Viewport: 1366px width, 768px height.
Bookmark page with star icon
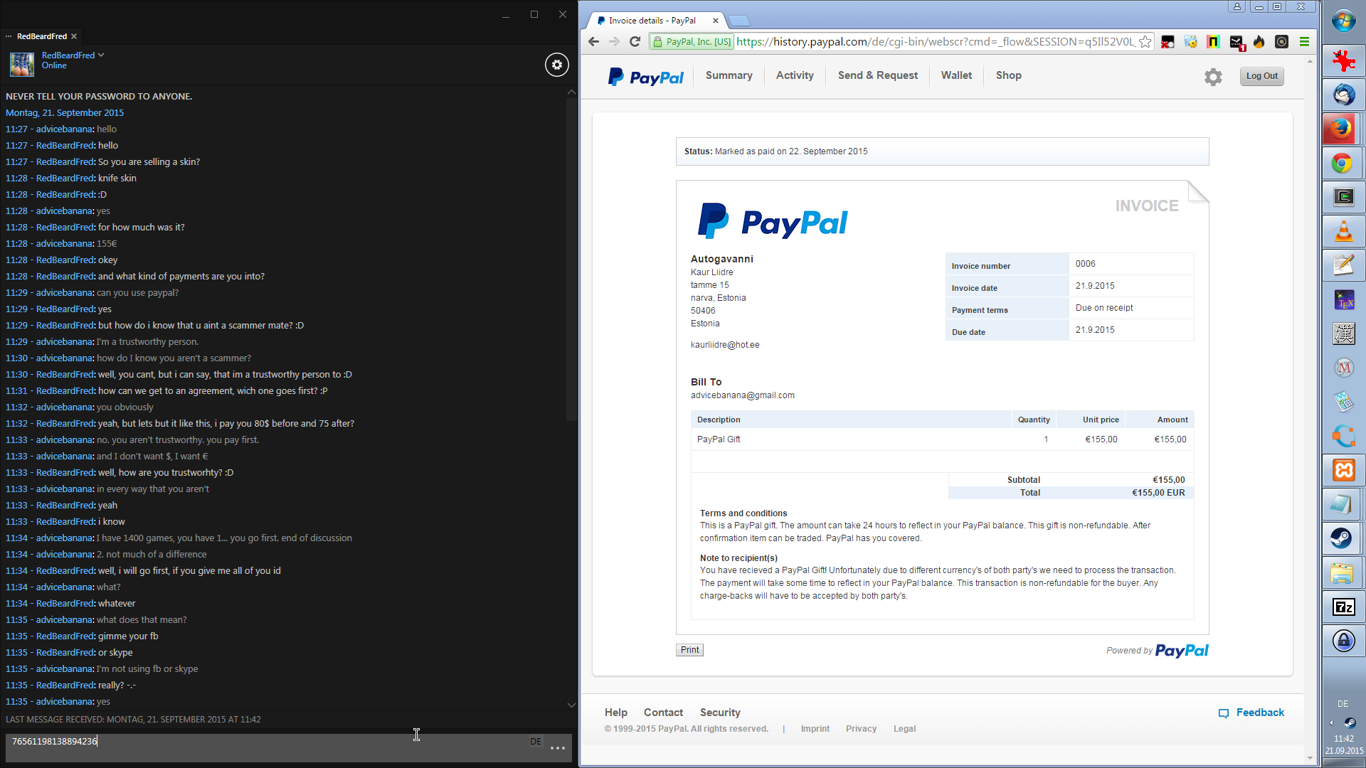[x=1145, y=42]
